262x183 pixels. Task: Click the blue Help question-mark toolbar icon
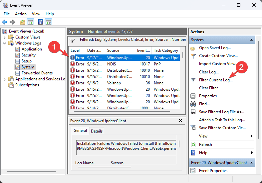[x=40, y=22]
